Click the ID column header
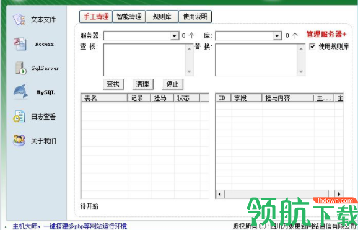This screenshot has width=358, height=230. (x=224, y=98)
